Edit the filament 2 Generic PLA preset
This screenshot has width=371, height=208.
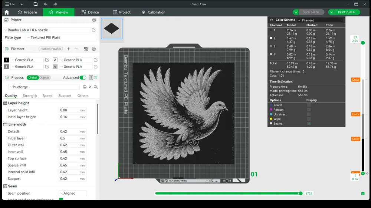click(96, 60)
